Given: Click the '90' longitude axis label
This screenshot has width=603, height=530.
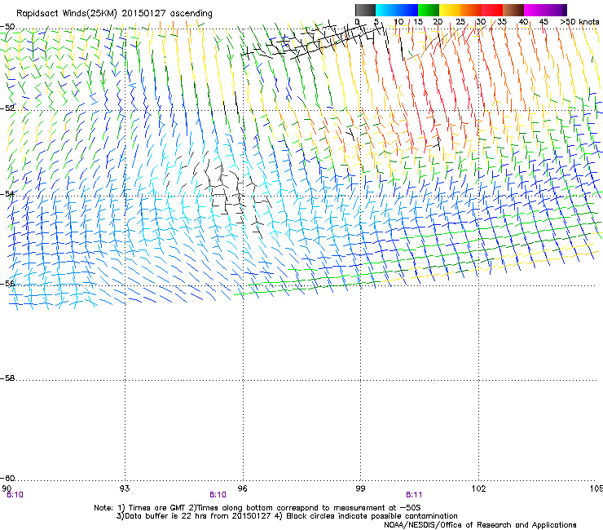Looking at the screenshot, I should 7,488.
